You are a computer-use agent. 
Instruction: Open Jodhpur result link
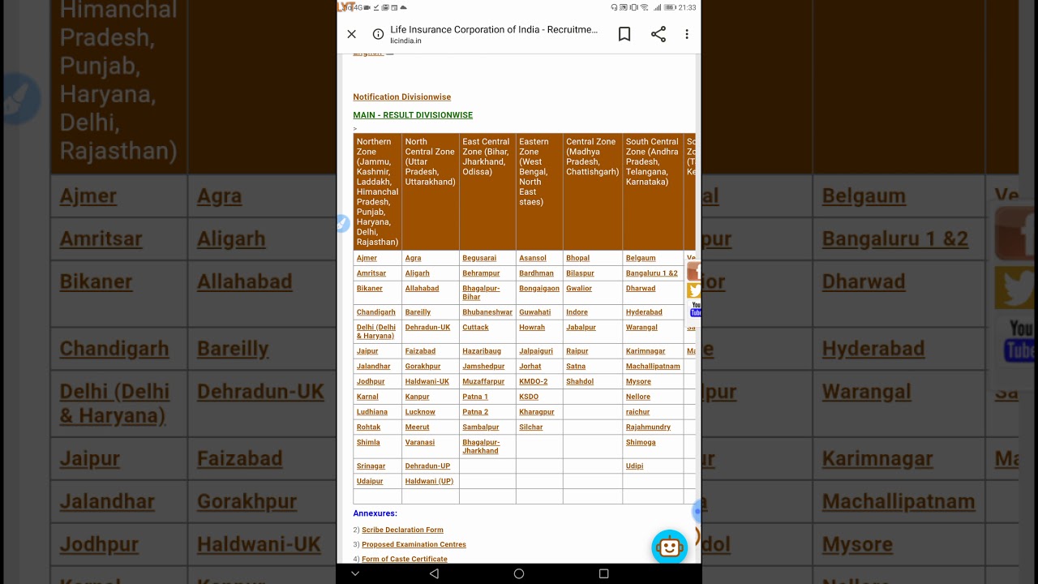pos(371,382)
